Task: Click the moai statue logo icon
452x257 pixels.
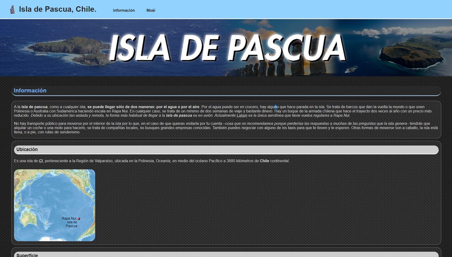Action: coord(12,9)
